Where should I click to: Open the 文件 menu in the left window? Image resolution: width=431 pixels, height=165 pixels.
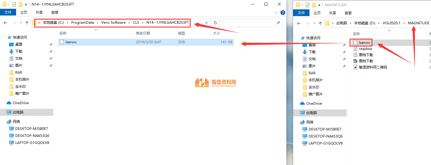point(8,12)
